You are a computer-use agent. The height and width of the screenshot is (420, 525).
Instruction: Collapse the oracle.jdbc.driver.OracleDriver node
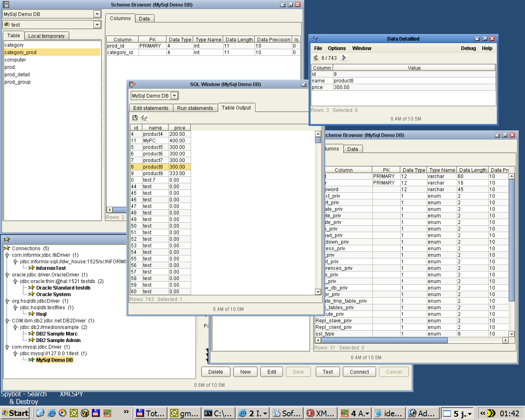pos(7,275)
